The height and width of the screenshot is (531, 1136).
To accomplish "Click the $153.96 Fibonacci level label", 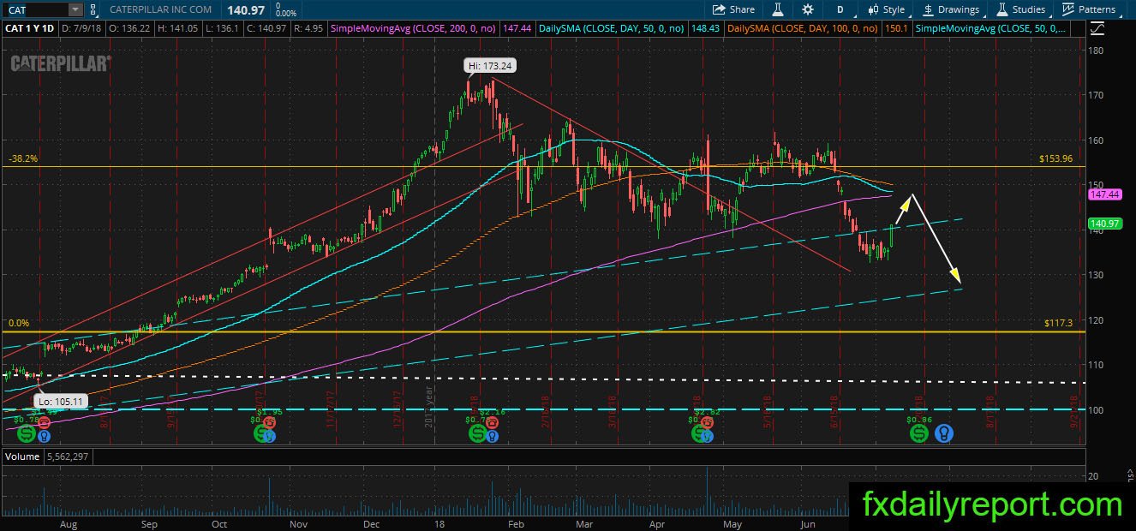I will click(1055, 159).
